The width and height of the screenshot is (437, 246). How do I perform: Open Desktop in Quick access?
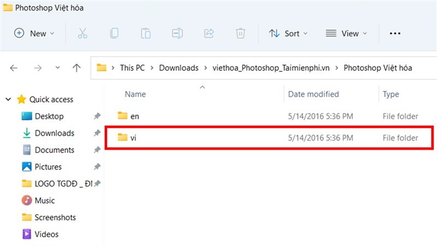click(x=49, y=116)
